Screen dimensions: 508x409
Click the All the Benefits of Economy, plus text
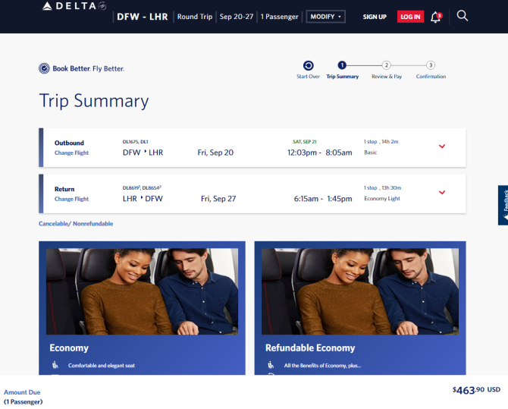[322, 366]
